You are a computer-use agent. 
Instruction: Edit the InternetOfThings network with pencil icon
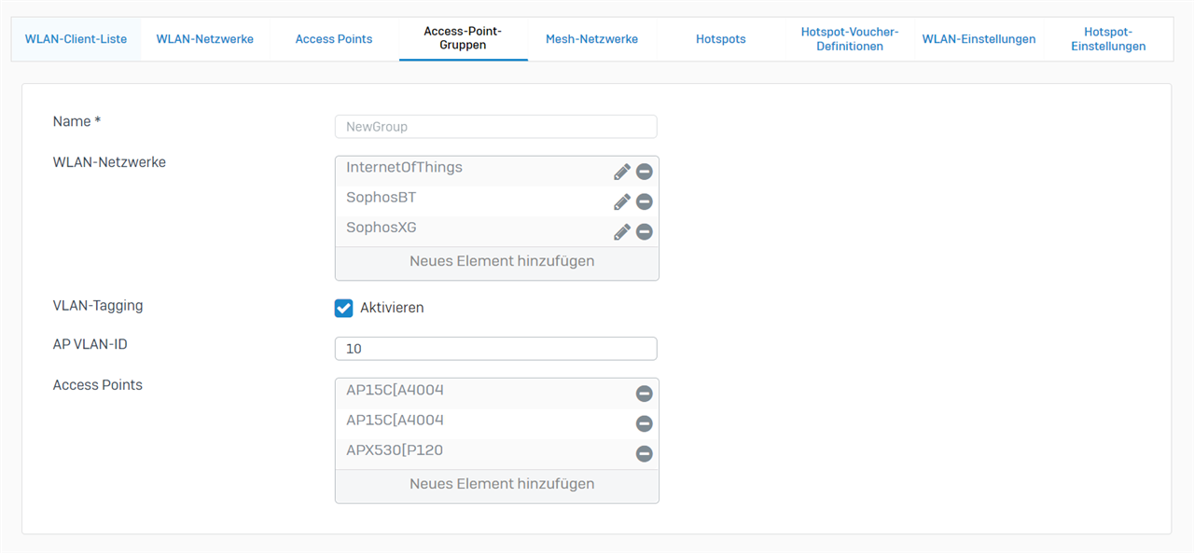pyautogui.click(x=622, y=172)
